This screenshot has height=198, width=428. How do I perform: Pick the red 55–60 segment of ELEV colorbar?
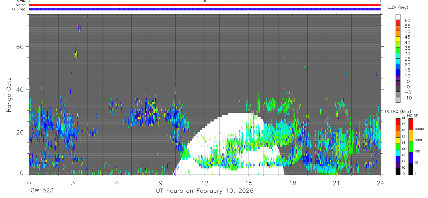click(x=398, y=22)
